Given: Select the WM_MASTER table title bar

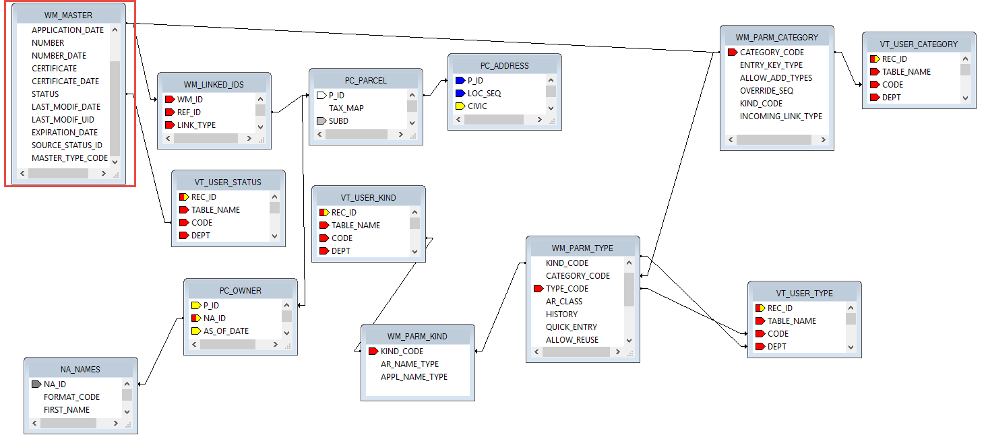Looking at the screenshot, I should pyautogui.click(x=69, y=15).
